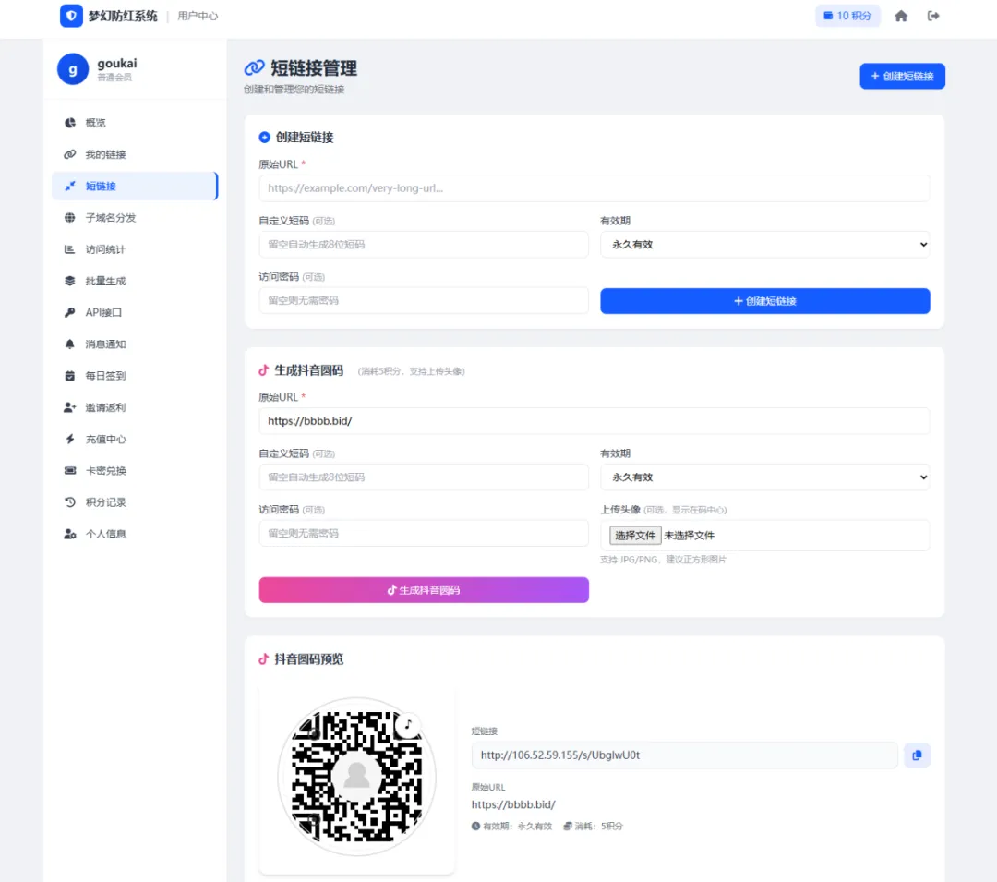
Task: Focus 访问密码 field in 生成抖音圆码 section
Action: pos(424,533)
